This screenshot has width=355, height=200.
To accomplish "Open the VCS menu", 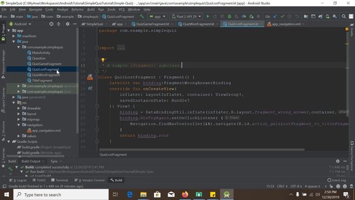I will 121,9.
